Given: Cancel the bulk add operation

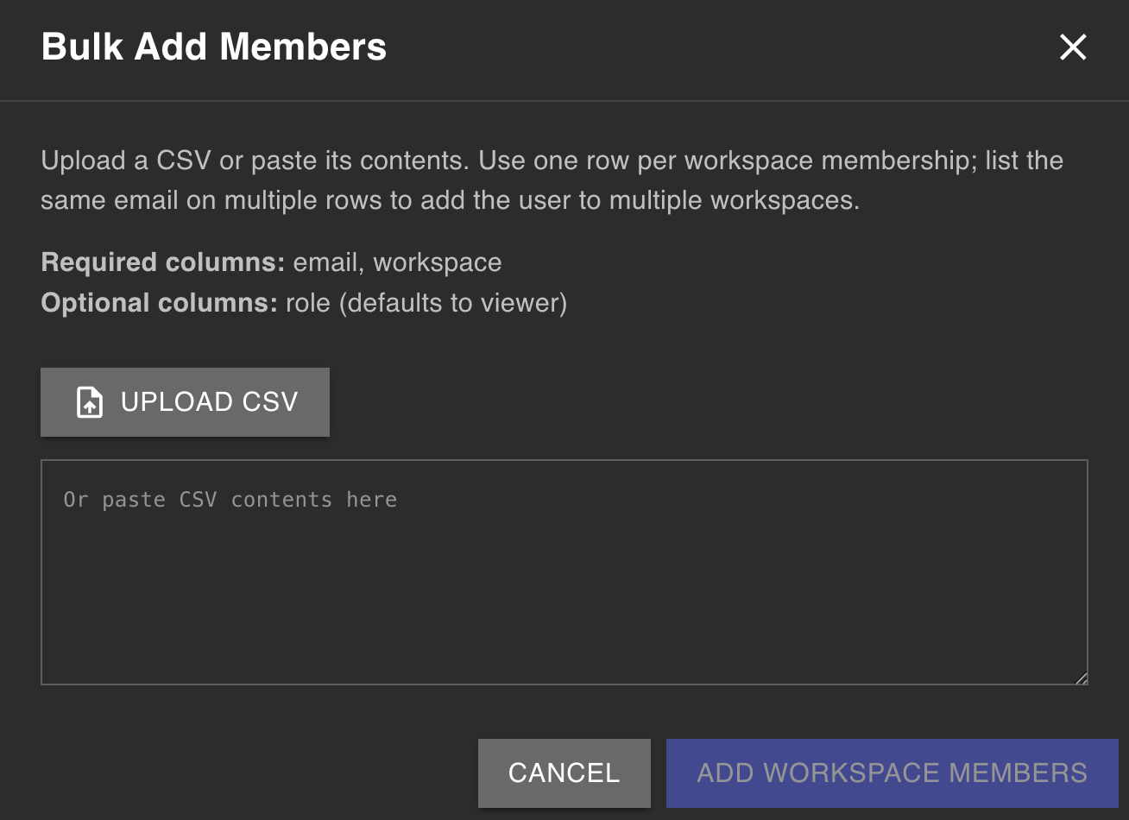Looking at the screenshot, I should point(564,773).
